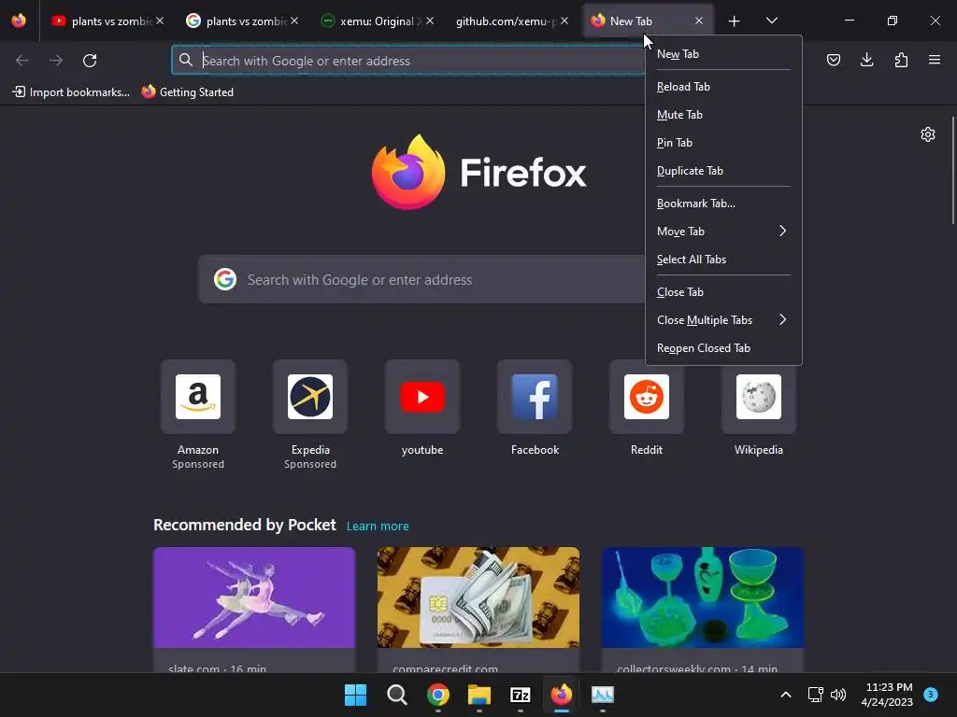Image resolution: width=957 pixels, height=717 pixels.
Task: Expand the Move Tab submenu
Action: click(723, 232)
